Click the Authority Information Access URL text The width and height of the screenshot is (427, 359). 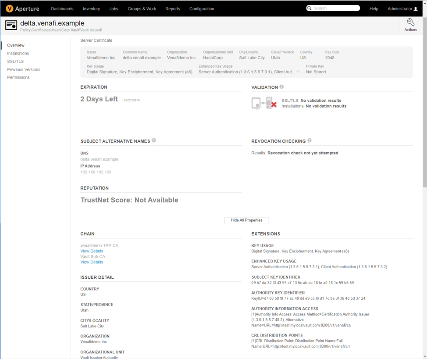[x=310, y=320]
